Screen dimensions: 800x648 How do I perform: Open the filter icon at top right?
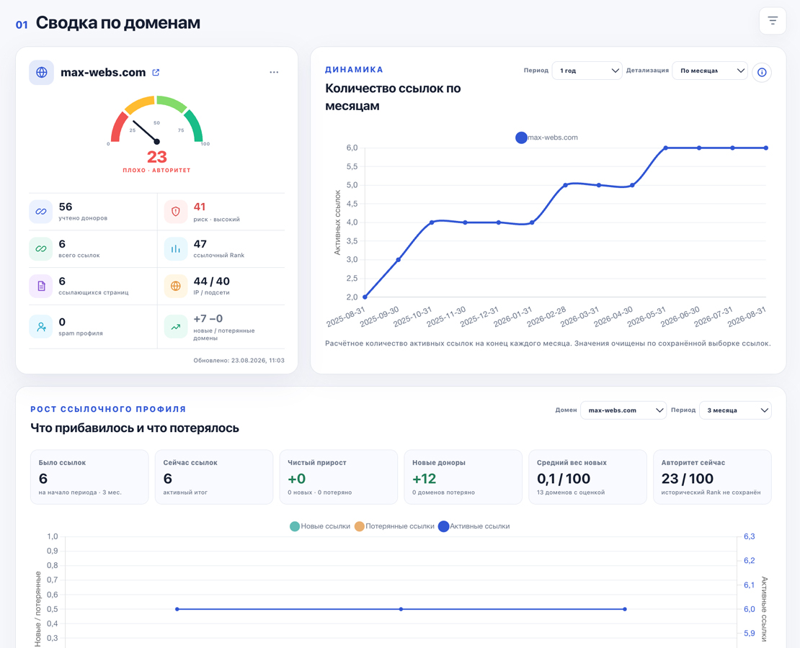click(x=773, y=21)
